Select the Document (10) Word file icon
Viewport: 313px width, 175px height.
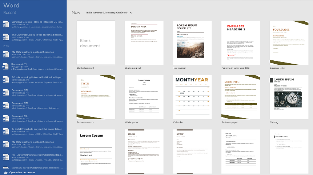click(x=6, y=105)
